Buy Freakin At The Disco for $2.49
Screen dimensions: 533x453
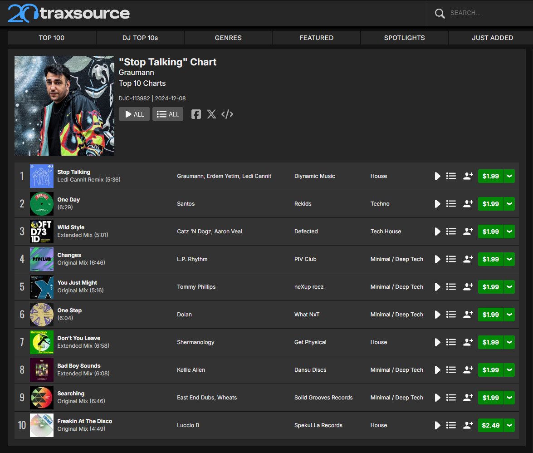pyautogui.click(x=490, y=425)
